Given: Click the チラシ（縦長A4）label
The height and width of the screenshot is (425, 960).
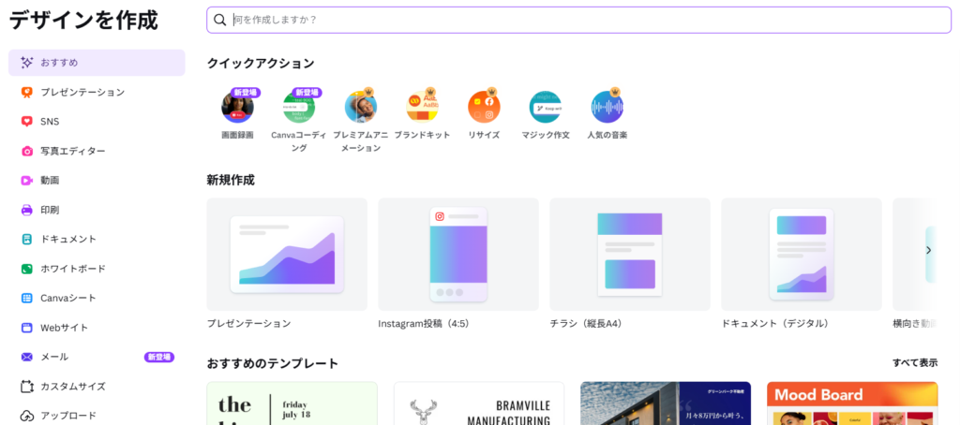Looking at the screenshot, I should tap(586, 324).
